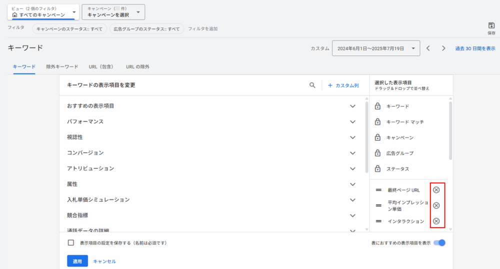Click the previous date range arrow
This screenshot has height=269, width=500.
(x=428, y=48)
